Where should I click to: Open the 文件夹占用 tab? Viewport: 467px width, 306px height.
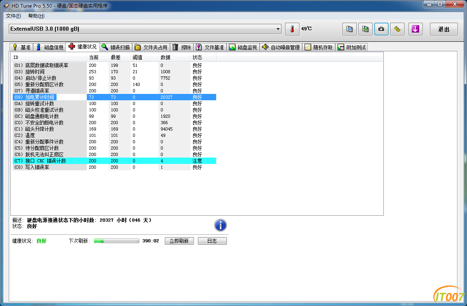click(x=151, y=47)
